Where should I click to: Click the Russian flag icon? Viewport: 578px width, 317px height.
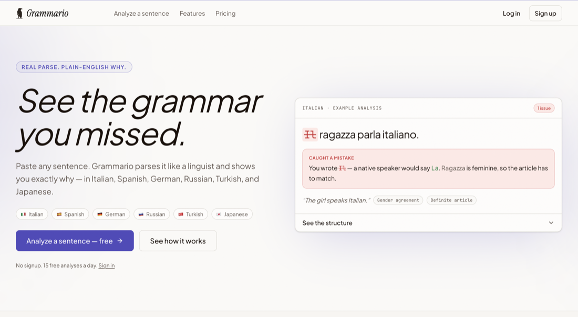141,214
